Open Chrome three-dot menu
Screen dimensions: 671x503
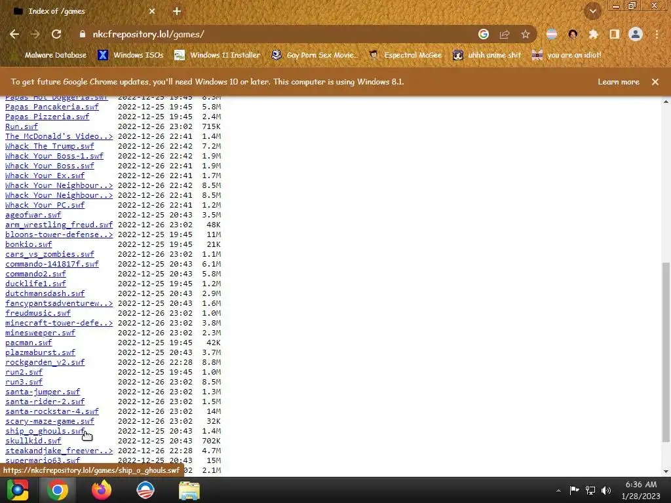657,34
